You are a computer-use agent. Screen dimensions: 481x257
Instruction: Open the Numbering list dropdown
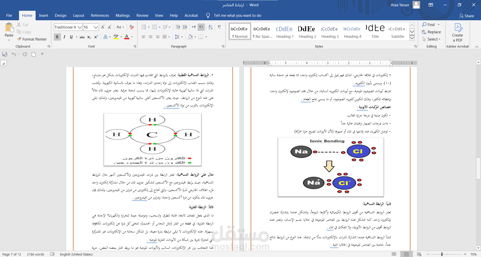(x=159, y=27)
